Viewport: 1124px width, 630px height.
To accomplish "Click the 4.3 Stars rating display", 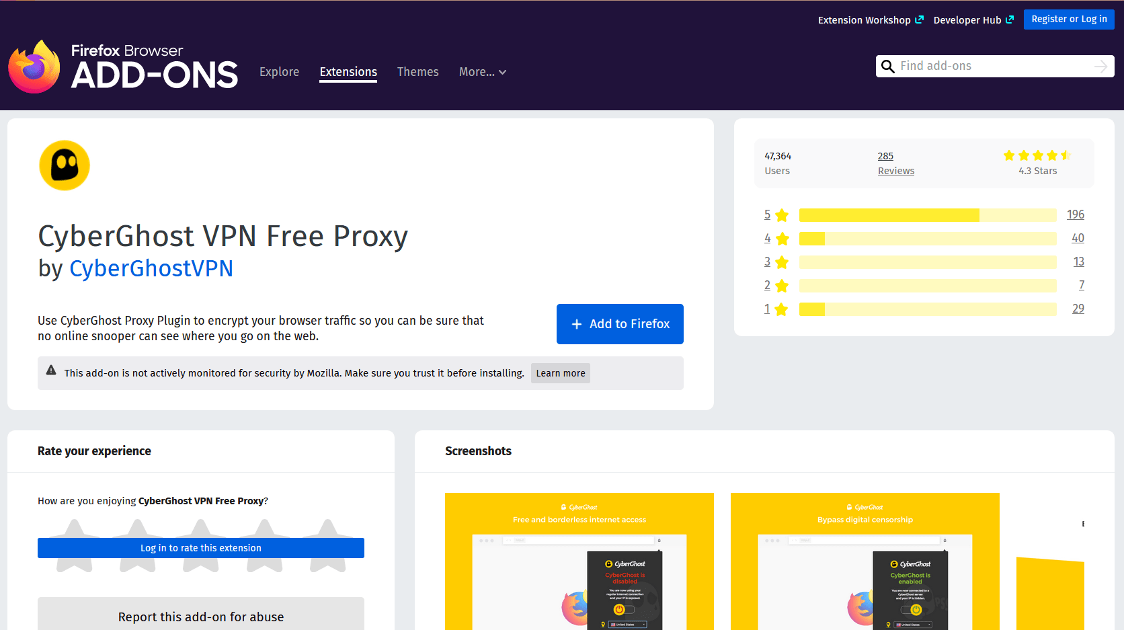I will (1037, 163).
